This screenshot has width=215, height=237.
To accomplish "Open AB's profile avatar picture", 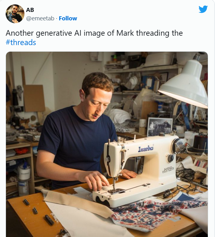I will (x=15, y=14).
